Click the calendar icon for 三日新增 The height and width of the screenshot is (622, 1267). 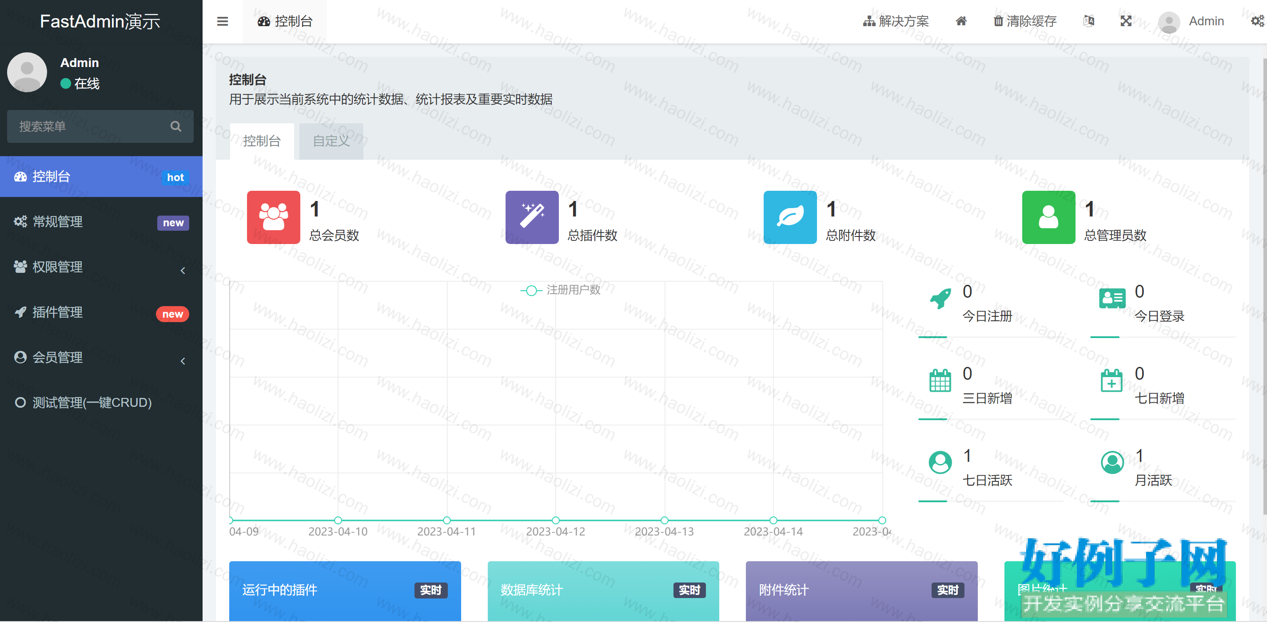[x=940, y=380]
